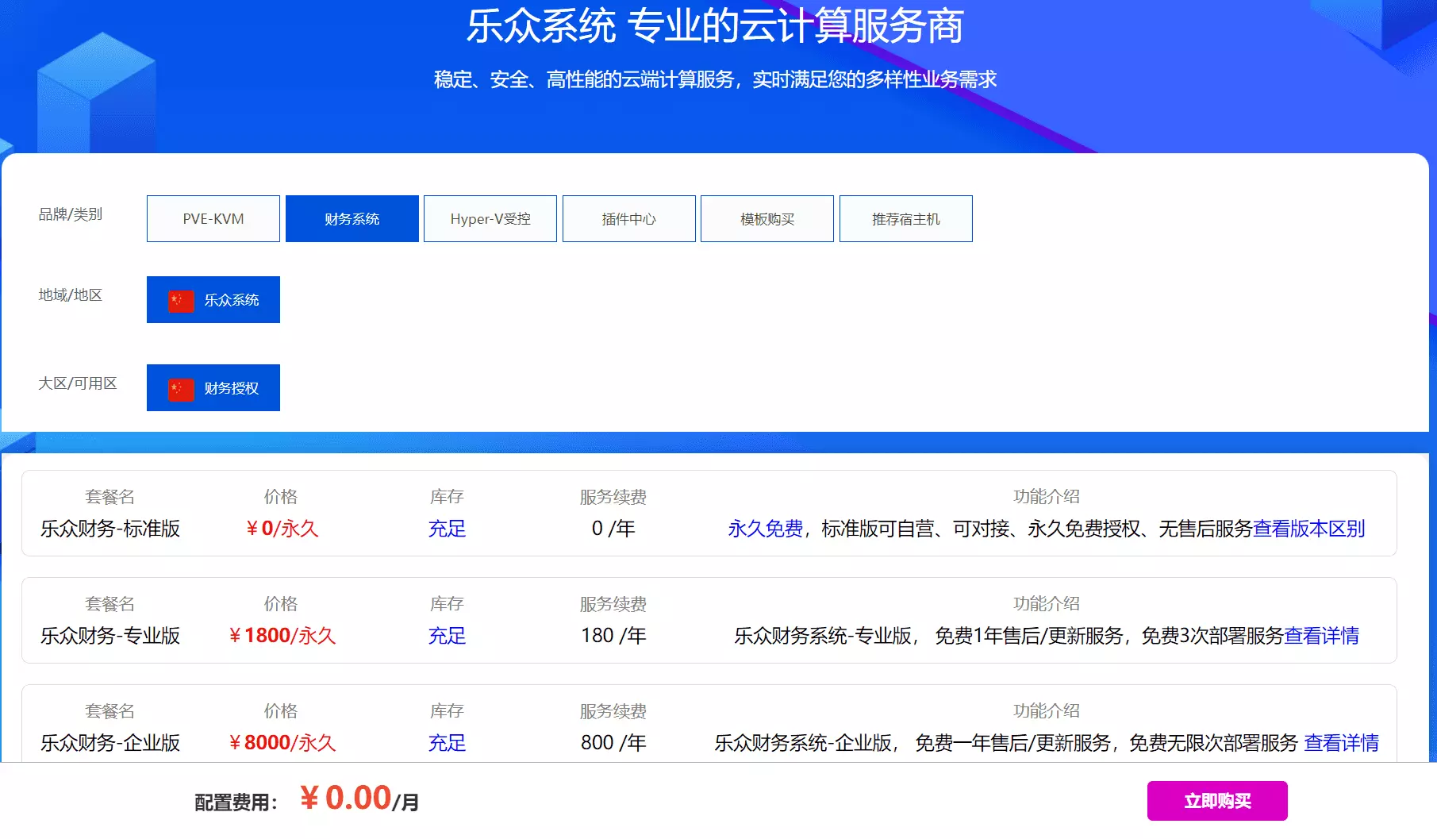Click 充足 stock status for 企业版

pyautogui.click(x=447, y=743)
